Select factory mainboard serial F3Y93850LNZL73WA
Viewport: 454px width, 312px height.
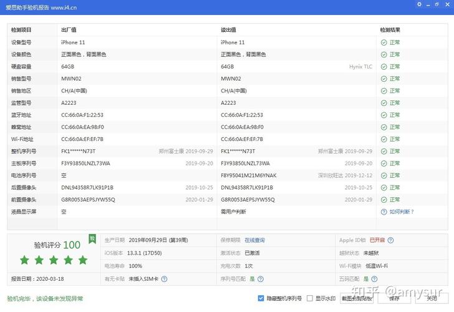pos(85,163)
